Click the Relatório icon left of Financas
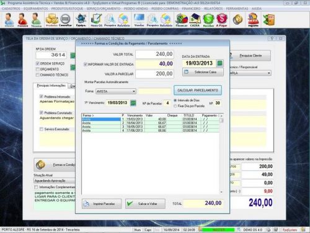This screenshot has width=310, height=233. (166, 20)
